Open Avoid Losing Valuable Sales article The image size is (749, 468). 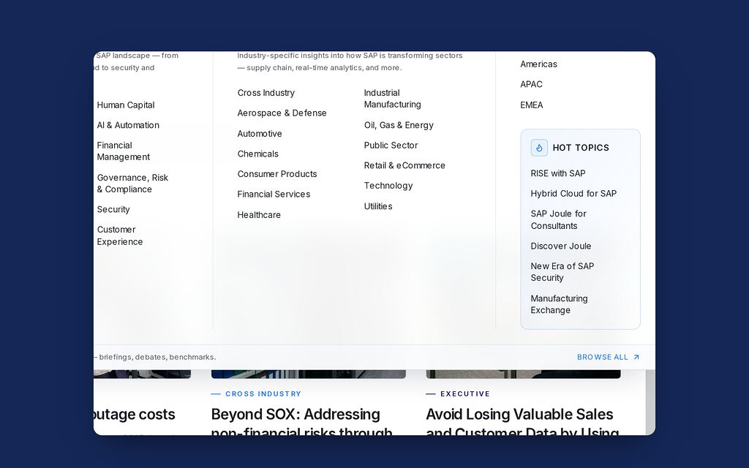[522, 423]
